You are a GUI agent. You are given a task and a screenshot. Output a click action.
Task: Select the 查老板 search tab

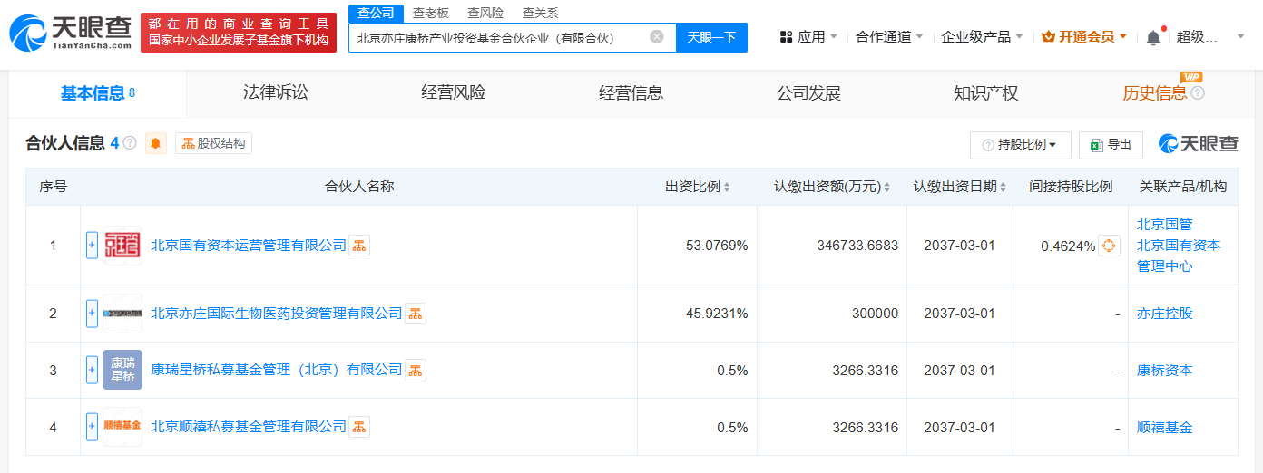tap(431, 13)
